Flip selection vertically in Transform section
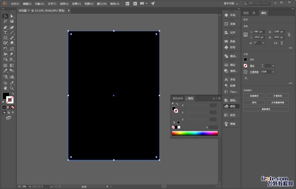 pos(282,43)
